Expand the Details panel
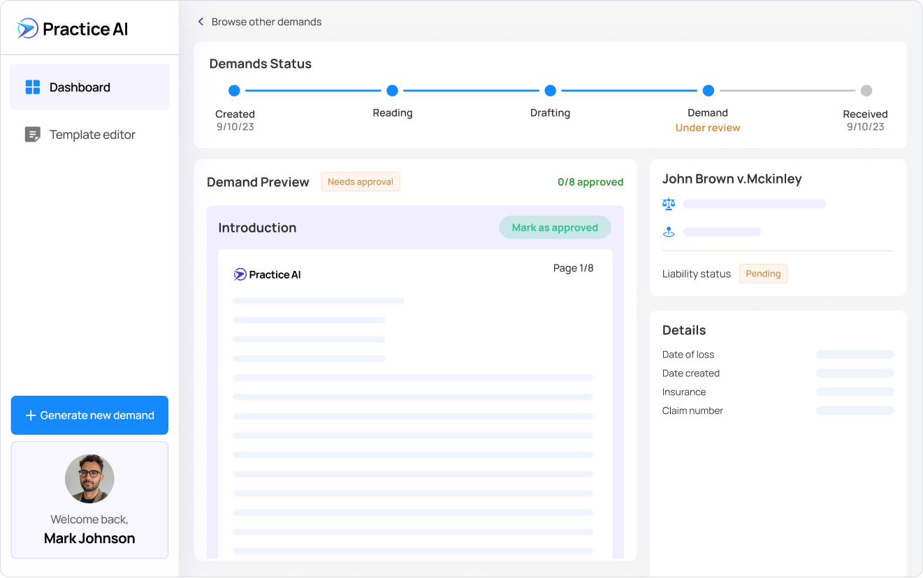This screenshot has width=923, height=578. pos(684,329)
